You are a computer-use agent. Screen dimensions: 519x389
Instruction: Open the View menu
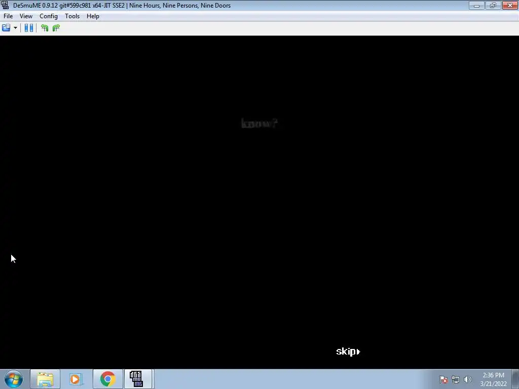pyautogui.click(x=26, y=16)
